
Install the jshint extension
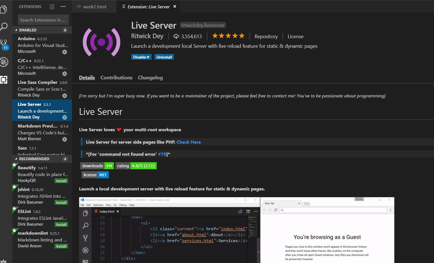pos(61,203)
